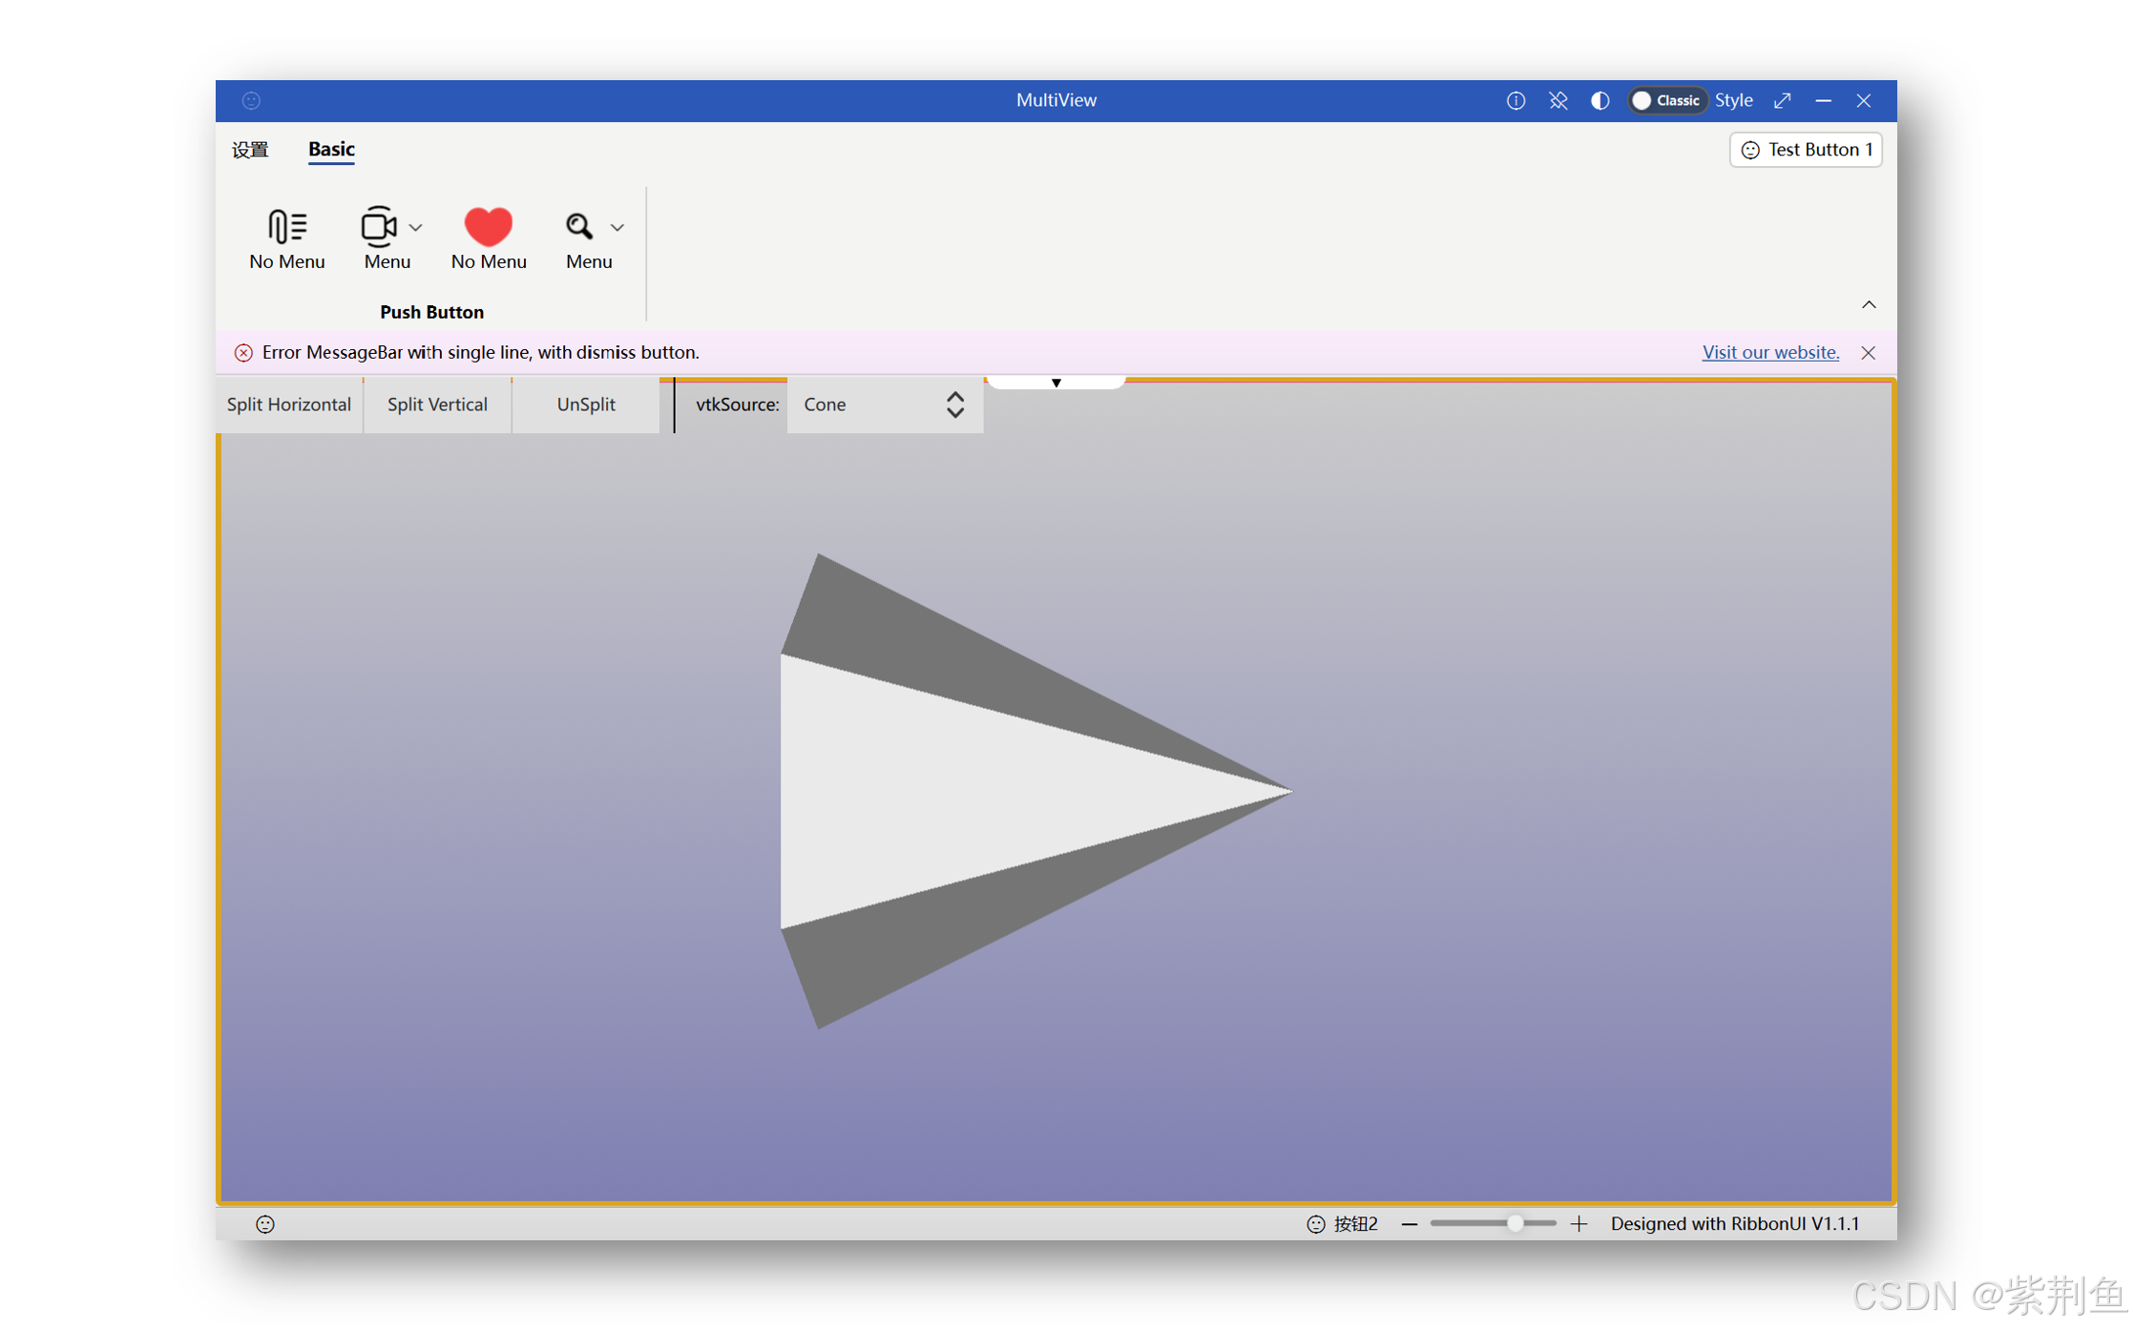Toggle dark mode half-circle icon
The image size is (2133, 1330).
[x=1600, y=100]
